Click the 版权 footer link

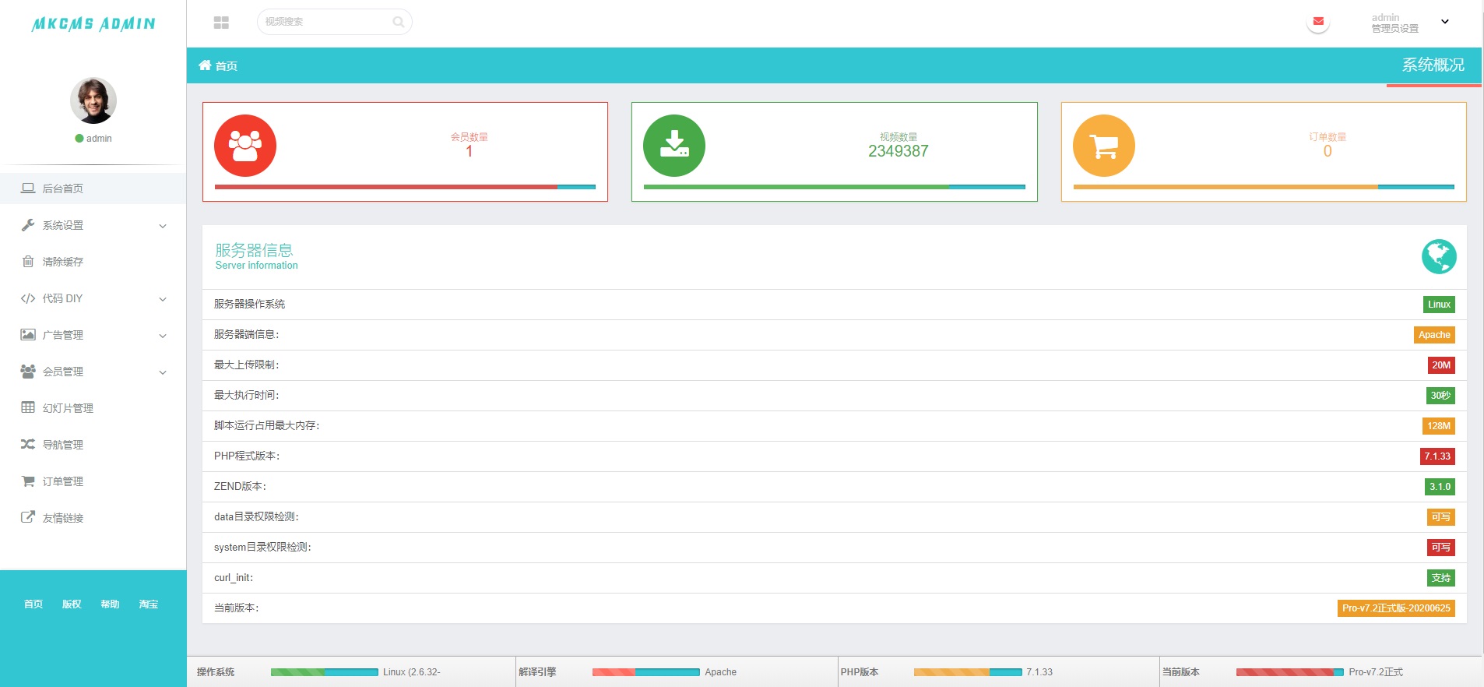[x=72, y=604]
